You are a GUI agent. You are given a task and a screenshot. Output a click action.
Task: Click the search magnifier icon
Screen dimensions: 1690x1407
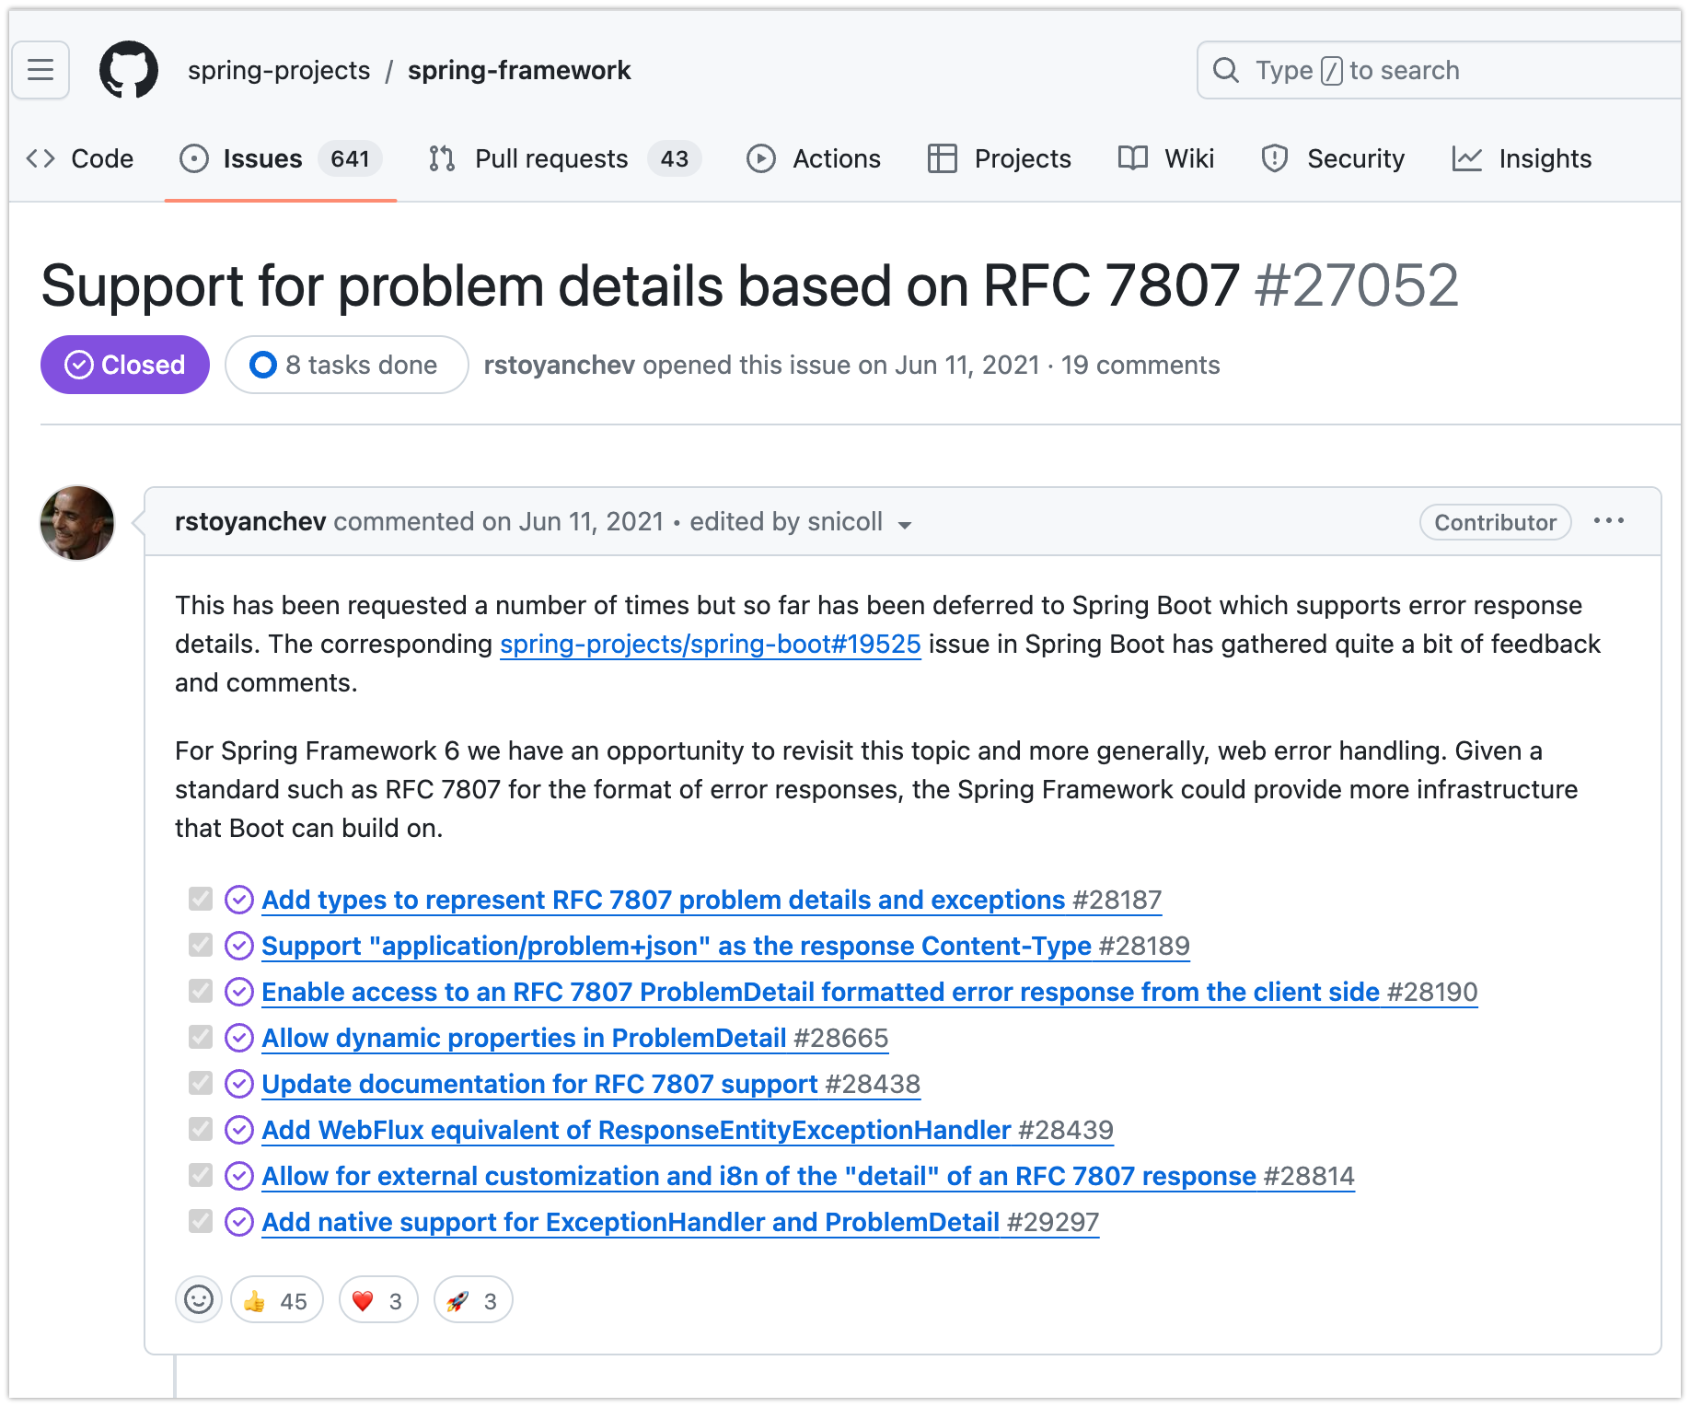point(1226,70)
